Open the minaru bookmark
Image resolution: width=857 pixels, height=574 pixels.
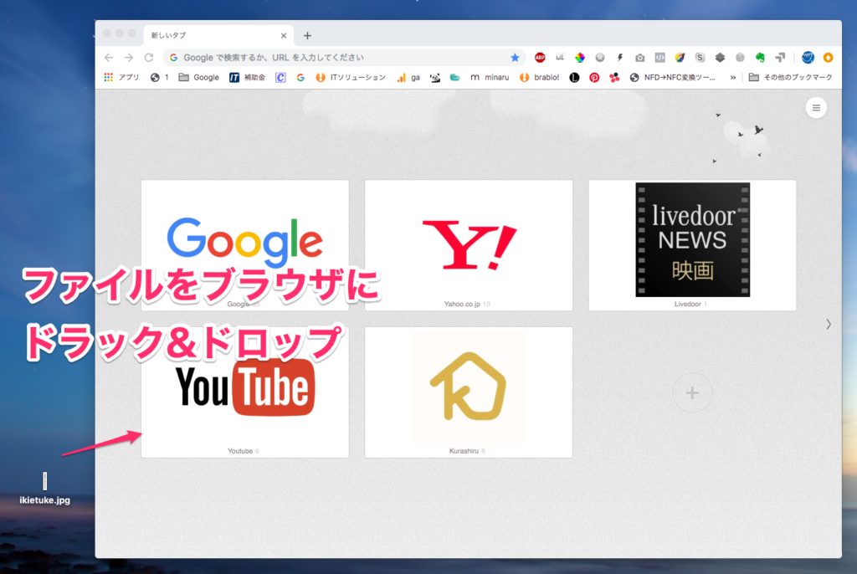coord(490,77)
